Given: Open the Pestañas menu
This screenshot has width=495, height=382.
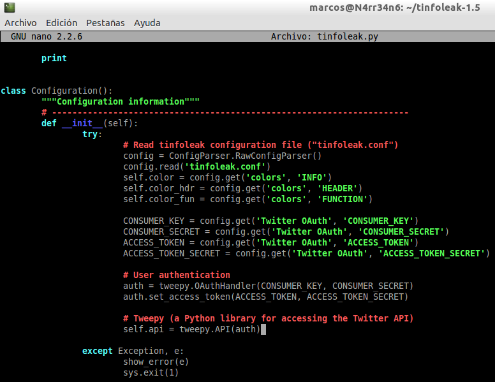Looking at the screenshot, I should [105, 23].
